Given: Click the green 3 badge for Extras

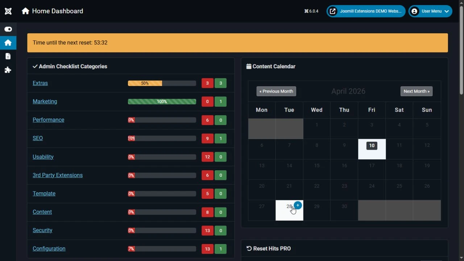Looking at the screenshot, I should (x=220, y=83).
